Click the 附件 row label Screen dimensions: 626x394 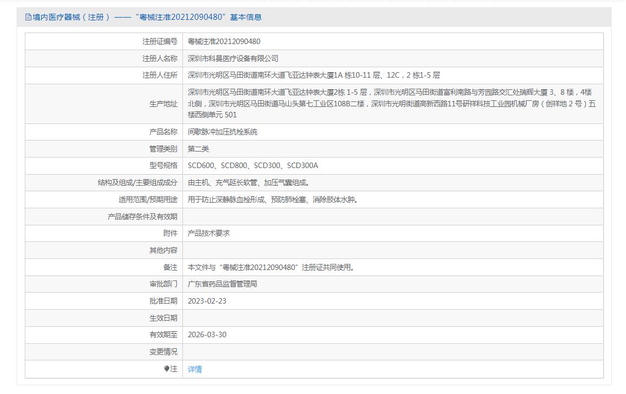point(170,234)
